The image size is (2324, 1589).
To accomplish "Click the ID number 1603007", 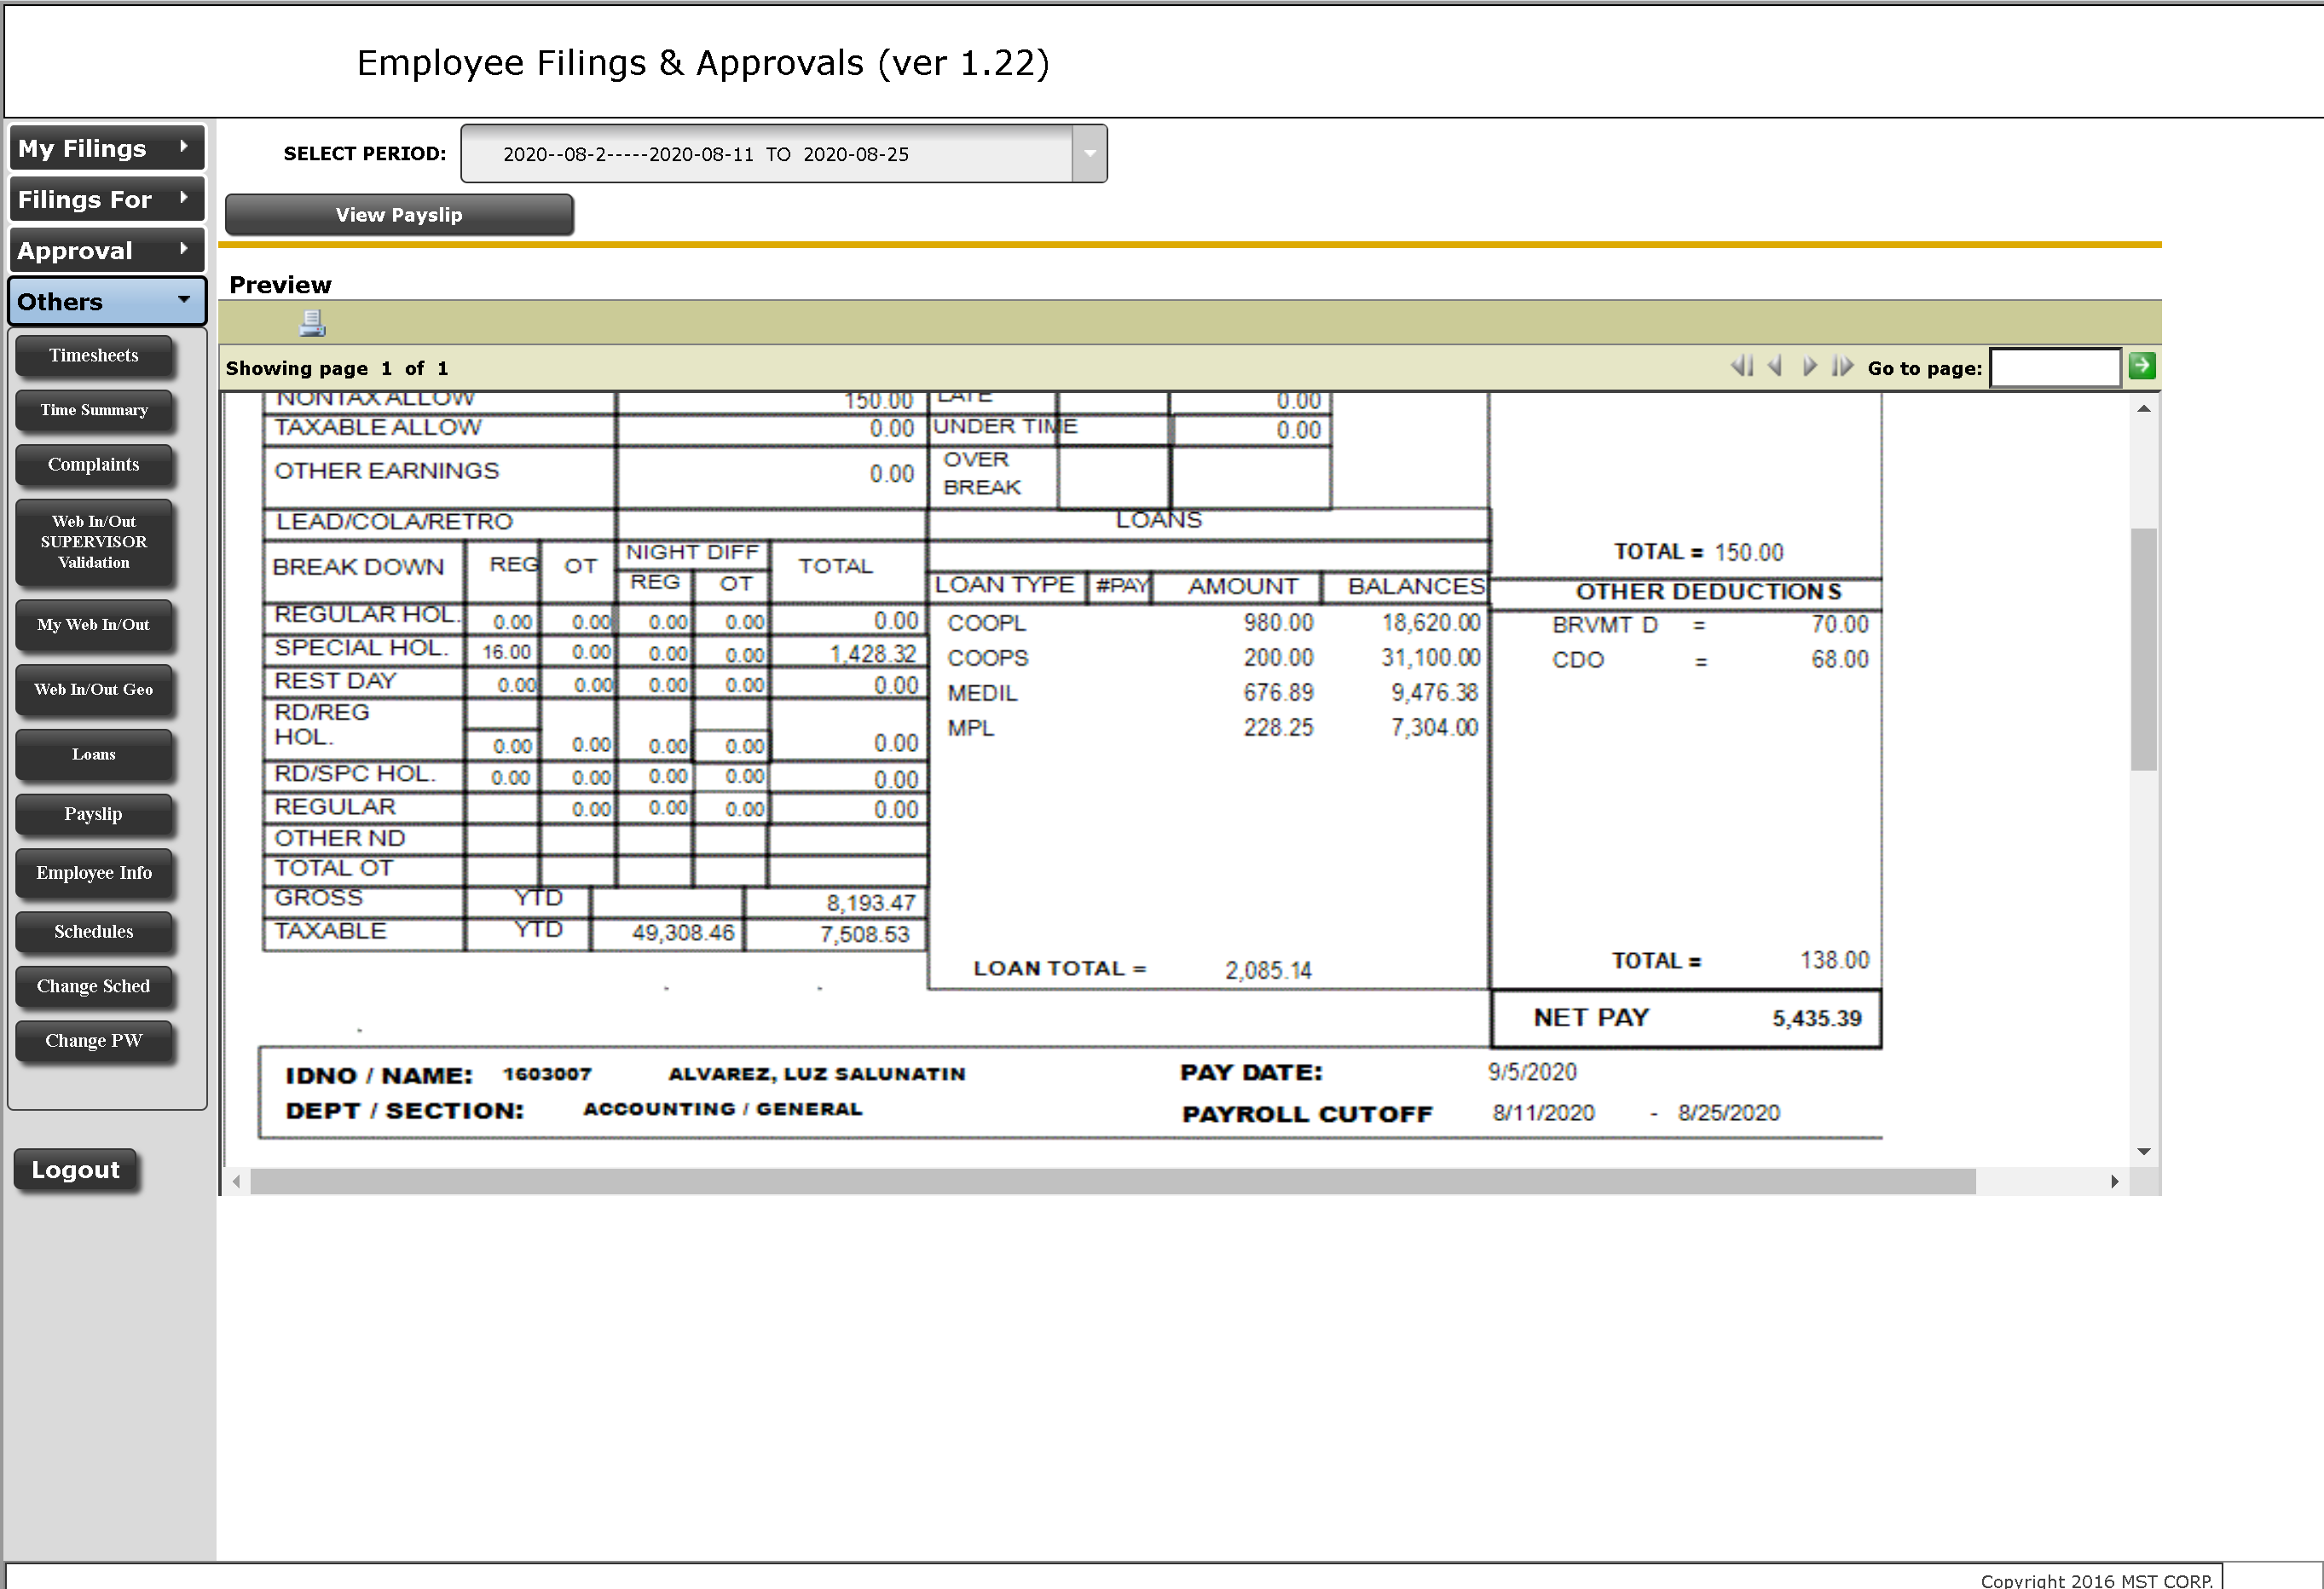I will click(547, 1074).
